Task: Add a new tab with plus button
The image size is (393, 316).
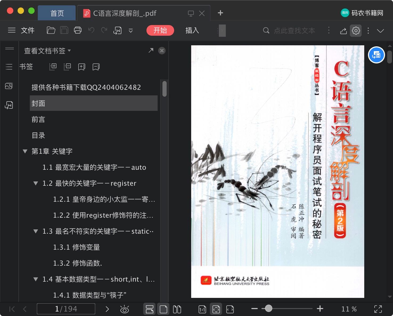Action: coord(220,13)
